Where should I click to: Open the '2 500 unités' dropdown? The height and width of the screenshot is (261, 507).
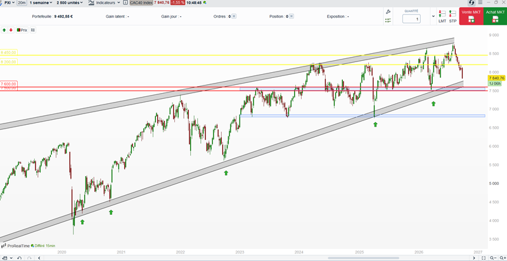coord(69,3)
